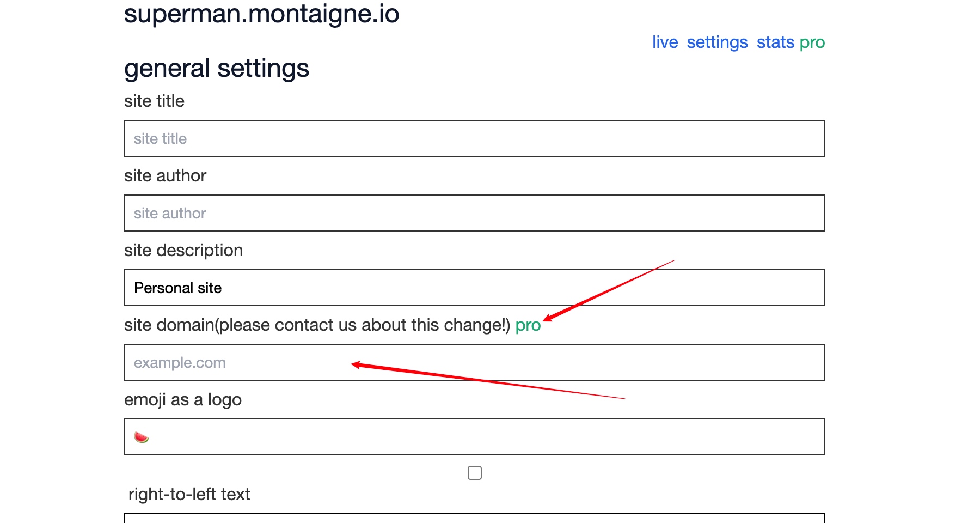Viewport: 968px width, 523px height.
Task: Click the site domain label text
Action: click(317, 325)
